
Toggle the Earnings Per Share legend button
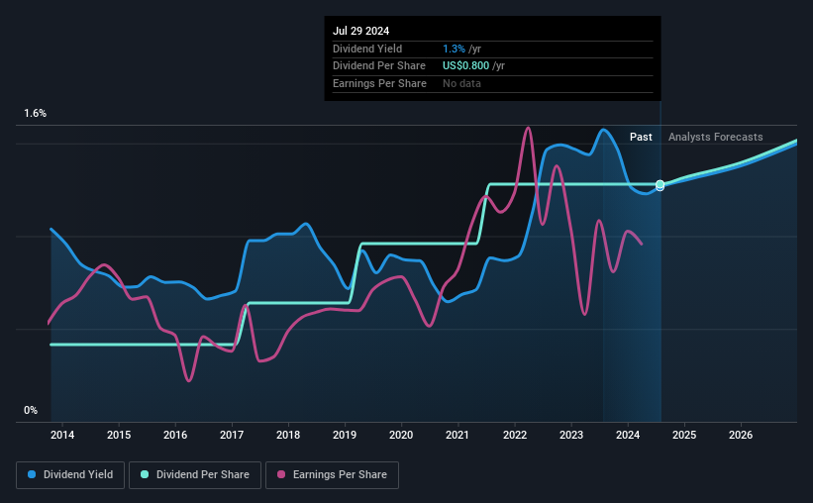point(332,475)
